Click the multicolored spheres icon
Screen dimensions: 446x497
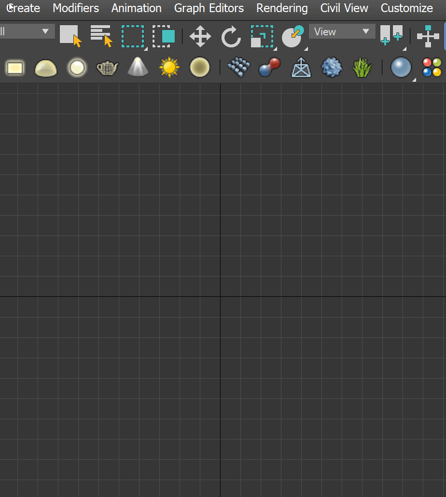click(x=432, y=68)
